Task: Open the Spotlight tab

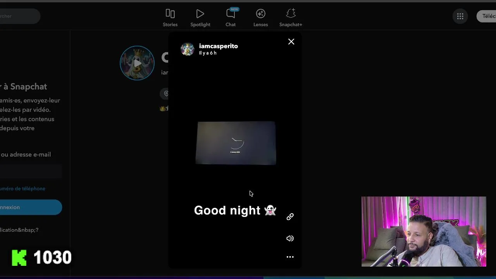Action: tap(200, 18)
